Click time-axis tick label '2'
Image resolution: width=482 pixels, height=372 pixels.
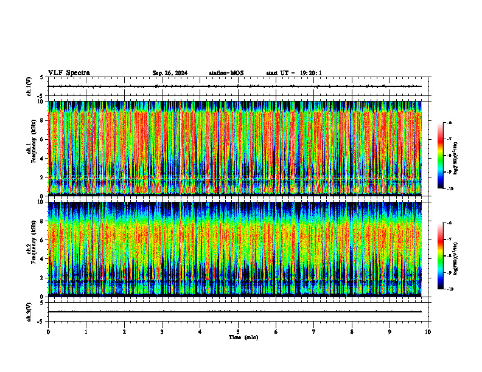pyautogui.click(x=124, y=332)
